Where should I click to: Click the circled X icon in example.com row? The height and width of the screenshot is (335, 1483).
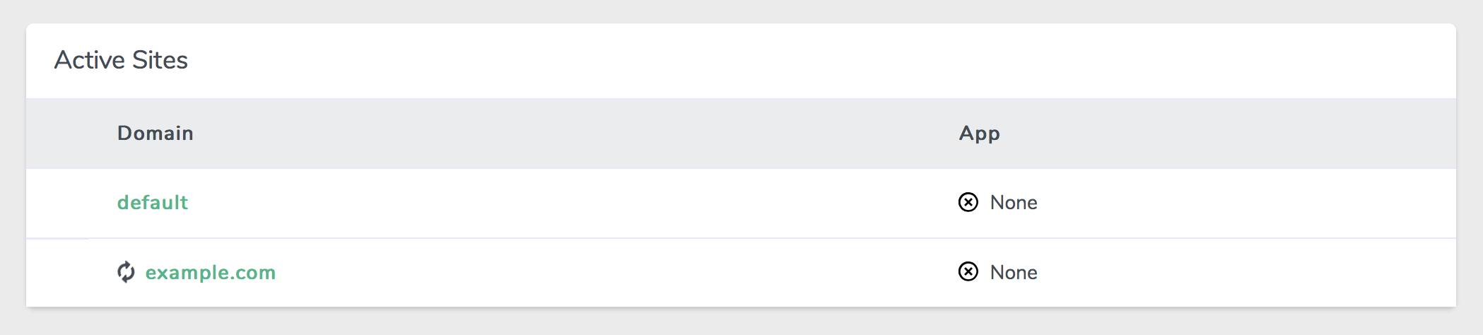[968, 272]
